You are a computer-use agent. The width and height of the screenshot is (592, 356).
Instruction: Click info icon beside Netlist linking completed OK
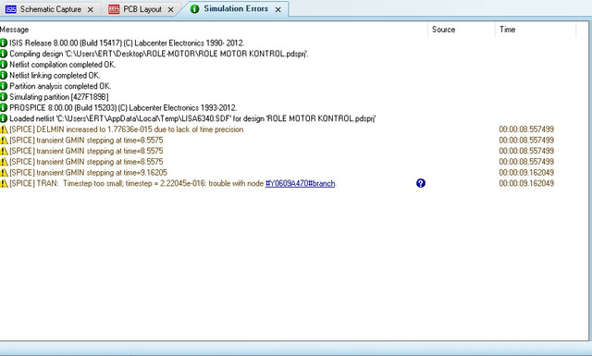[4, 75]
